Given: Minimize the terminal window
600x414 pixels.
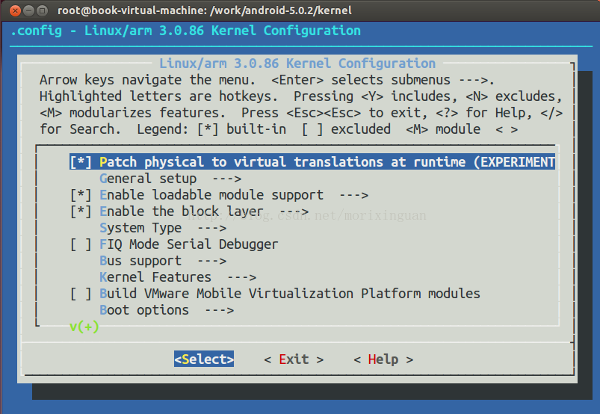Looking at the screenshot, I should click(28, 11).
